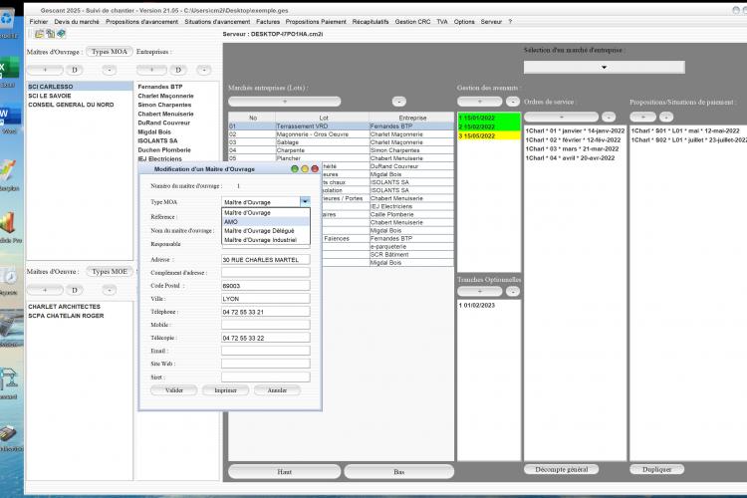Click the open folder toolbar icon

[x=39, y=34]
